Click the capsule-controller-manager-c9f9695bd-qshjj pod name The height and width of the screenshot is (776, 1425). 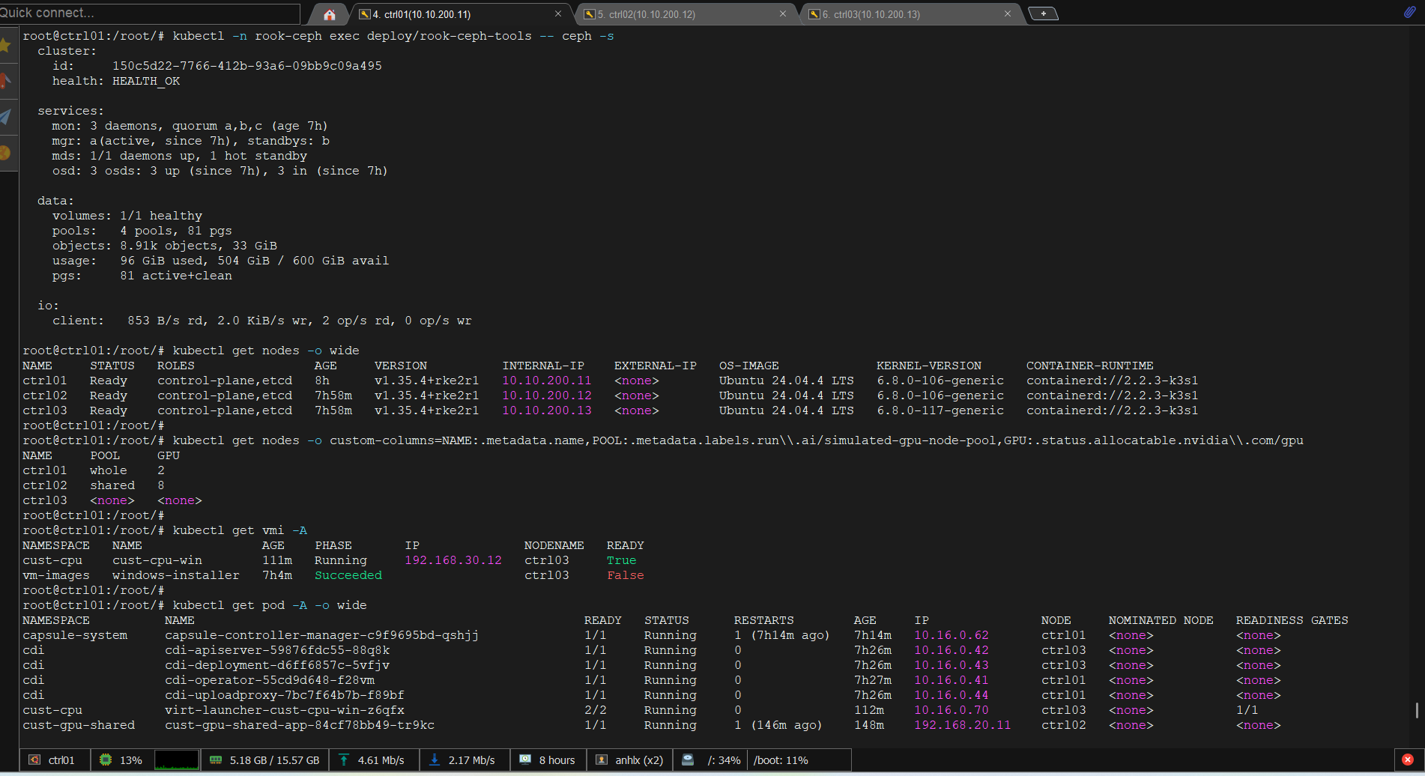pos(322,635)
